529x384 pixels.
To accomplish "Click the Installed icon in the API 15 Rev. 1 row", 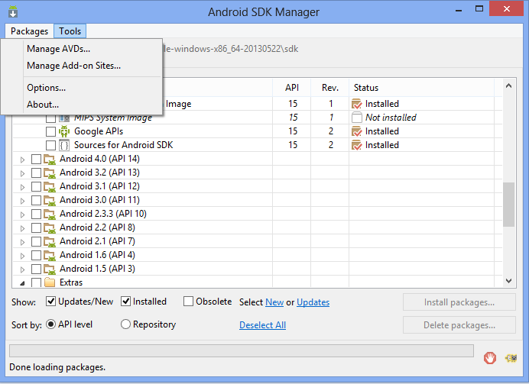I will click(x=356, y=104).
